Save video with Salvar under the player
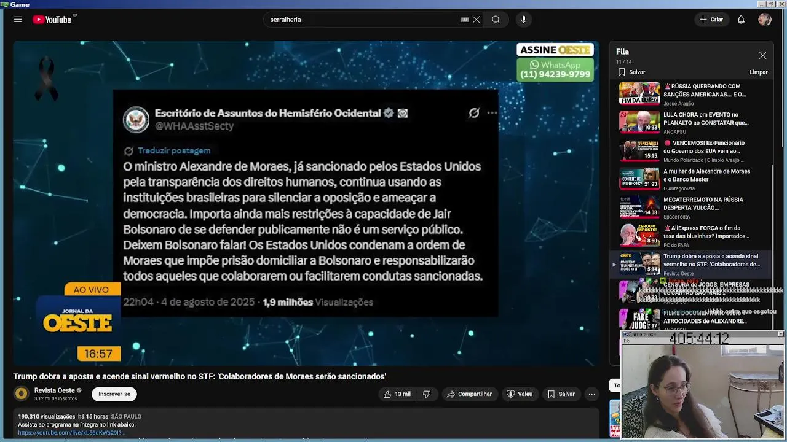Screen dimensions: 787x442 coord(561,394)
